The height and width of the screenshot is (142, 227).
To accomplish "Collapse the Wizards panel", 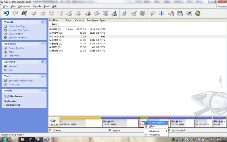I will point(43,22).
